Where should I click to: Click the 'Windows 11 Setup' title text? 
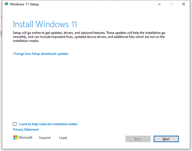pos(23,4)
